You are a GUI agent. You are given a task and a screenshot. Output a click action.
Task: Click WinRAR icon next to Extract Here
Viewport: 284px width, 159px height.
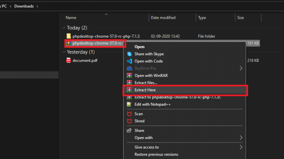point(129,90)
